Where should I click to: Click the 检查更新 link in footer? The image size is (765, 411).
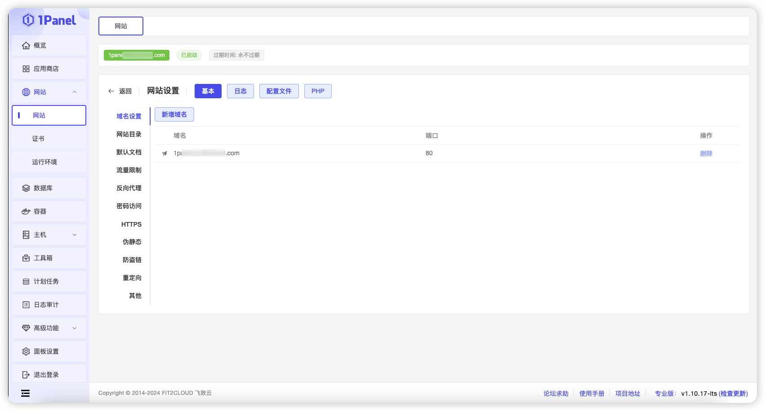(x=733, y=394)
